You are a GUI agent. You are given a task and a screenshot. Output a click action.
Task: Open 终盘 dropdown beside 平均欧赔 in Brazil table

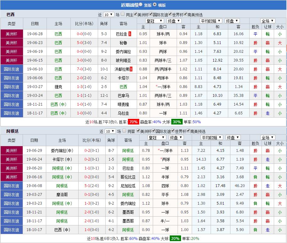coord(232,21)
